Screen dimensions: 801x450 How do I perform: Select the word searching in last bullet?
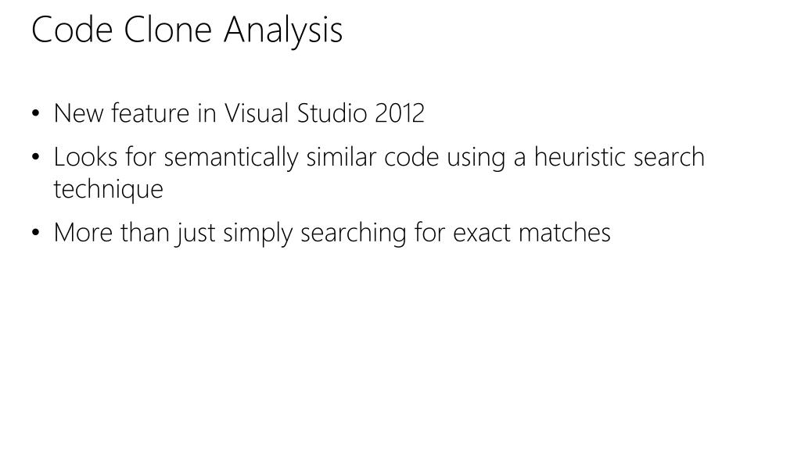pos(354,233)
